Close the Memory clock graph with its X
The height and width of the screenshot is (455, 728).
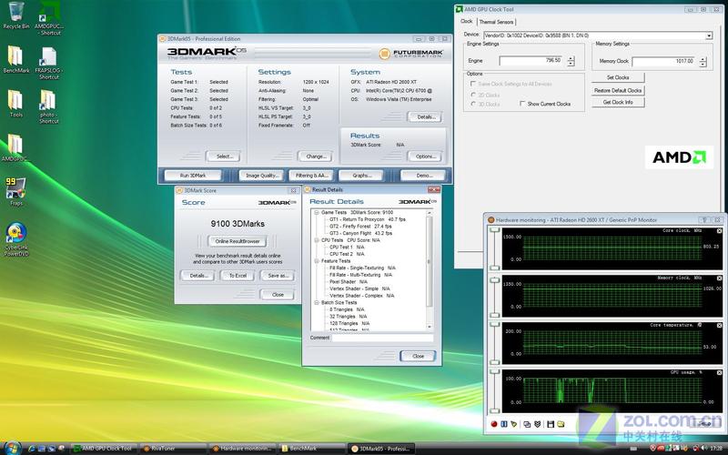[x=719, y=278]
